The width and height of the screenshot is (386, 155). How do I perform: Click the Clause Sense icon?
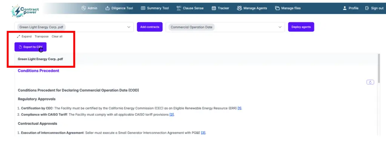(179, 8)
